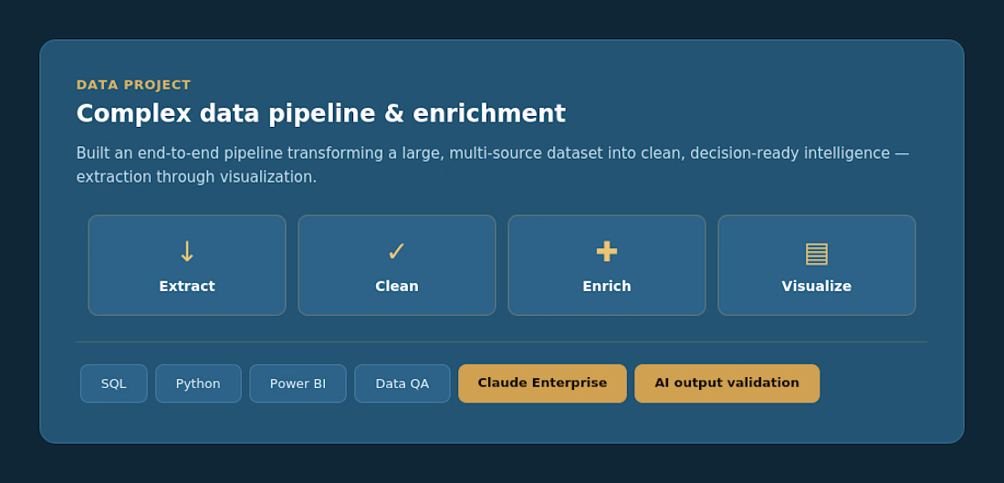The width and height of the screenshot is (1004, 483).
Task: Click the checkmark icon above Clean
Action: tap(397, 252)
